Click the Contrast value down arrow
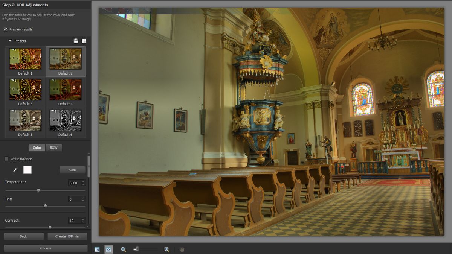 (x=83, y=222)
